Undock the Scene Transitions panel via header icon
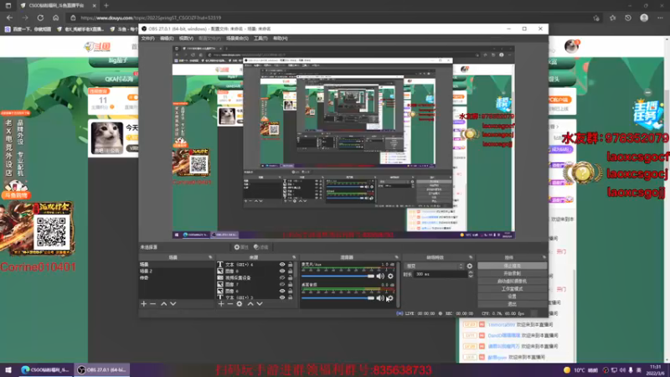670x377 pixels. [471, 257]
